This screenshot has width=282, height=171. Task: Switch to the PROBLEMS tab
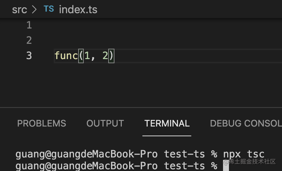tap(42, 123)
